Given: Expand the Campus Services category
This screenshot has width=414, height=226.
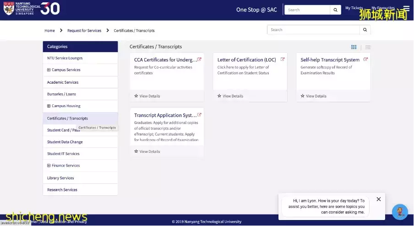Looking at the screenshot, I should 49,70.
